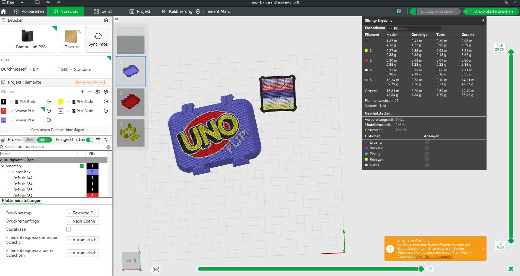
Task: Dismiss the orange warning notification
Action: click(x=483, y=249)
